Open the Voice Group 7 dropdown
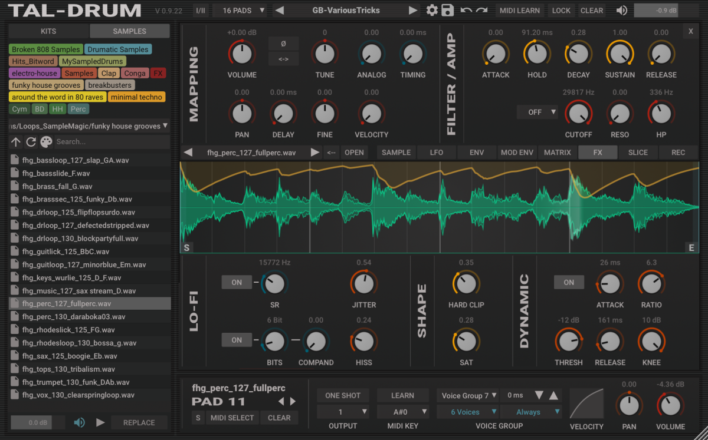The width and height of the screenshot is (708, 440). click(467, 395)
